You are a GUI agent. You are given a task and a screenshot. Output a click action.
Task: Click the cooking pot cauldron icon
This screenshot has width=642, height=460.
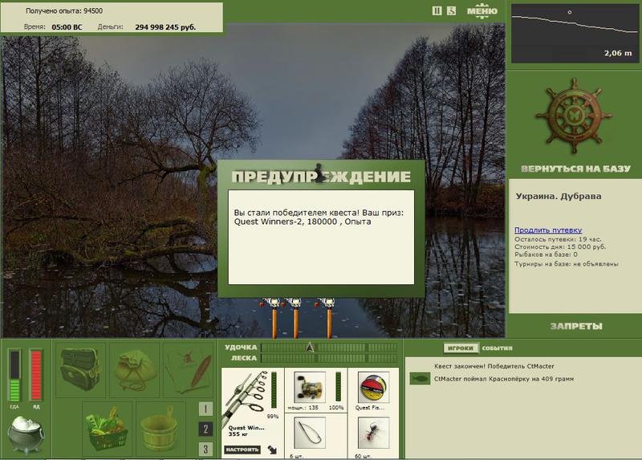26,435
